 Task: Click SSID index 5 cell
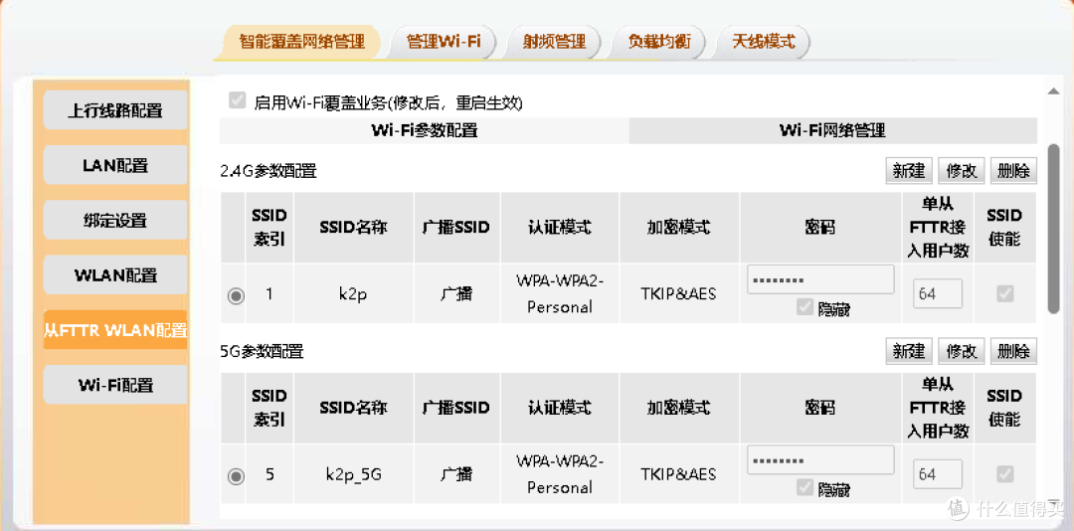[269, 474]
